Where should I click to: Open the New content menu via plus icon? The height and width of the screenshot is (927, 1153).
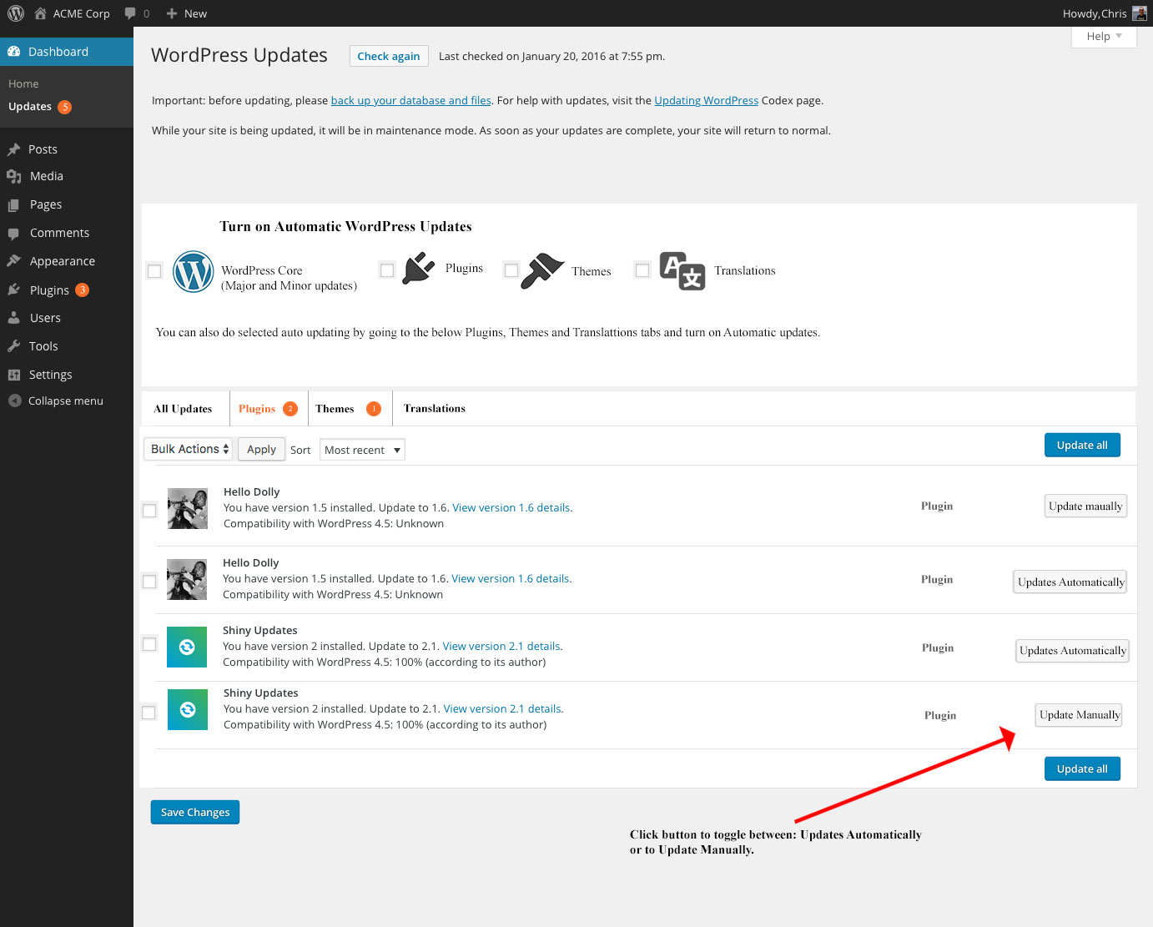coord(171,13)
